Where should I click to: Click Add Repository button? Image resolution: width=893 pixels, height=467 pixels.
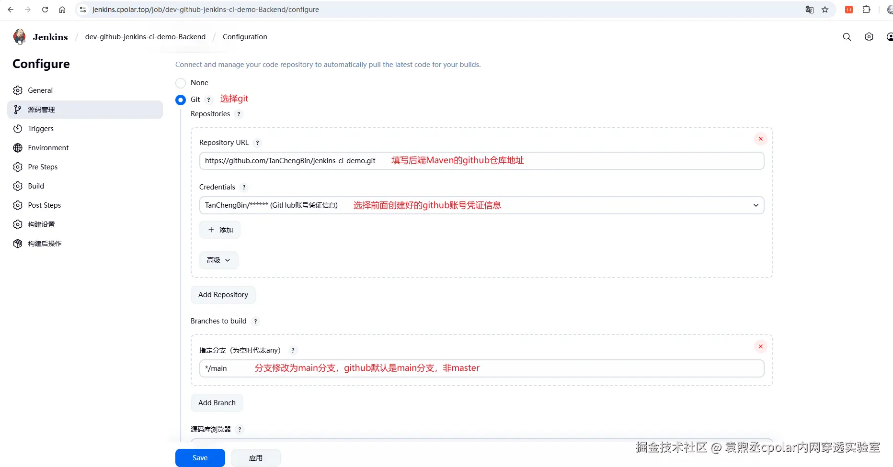[223, 295]
